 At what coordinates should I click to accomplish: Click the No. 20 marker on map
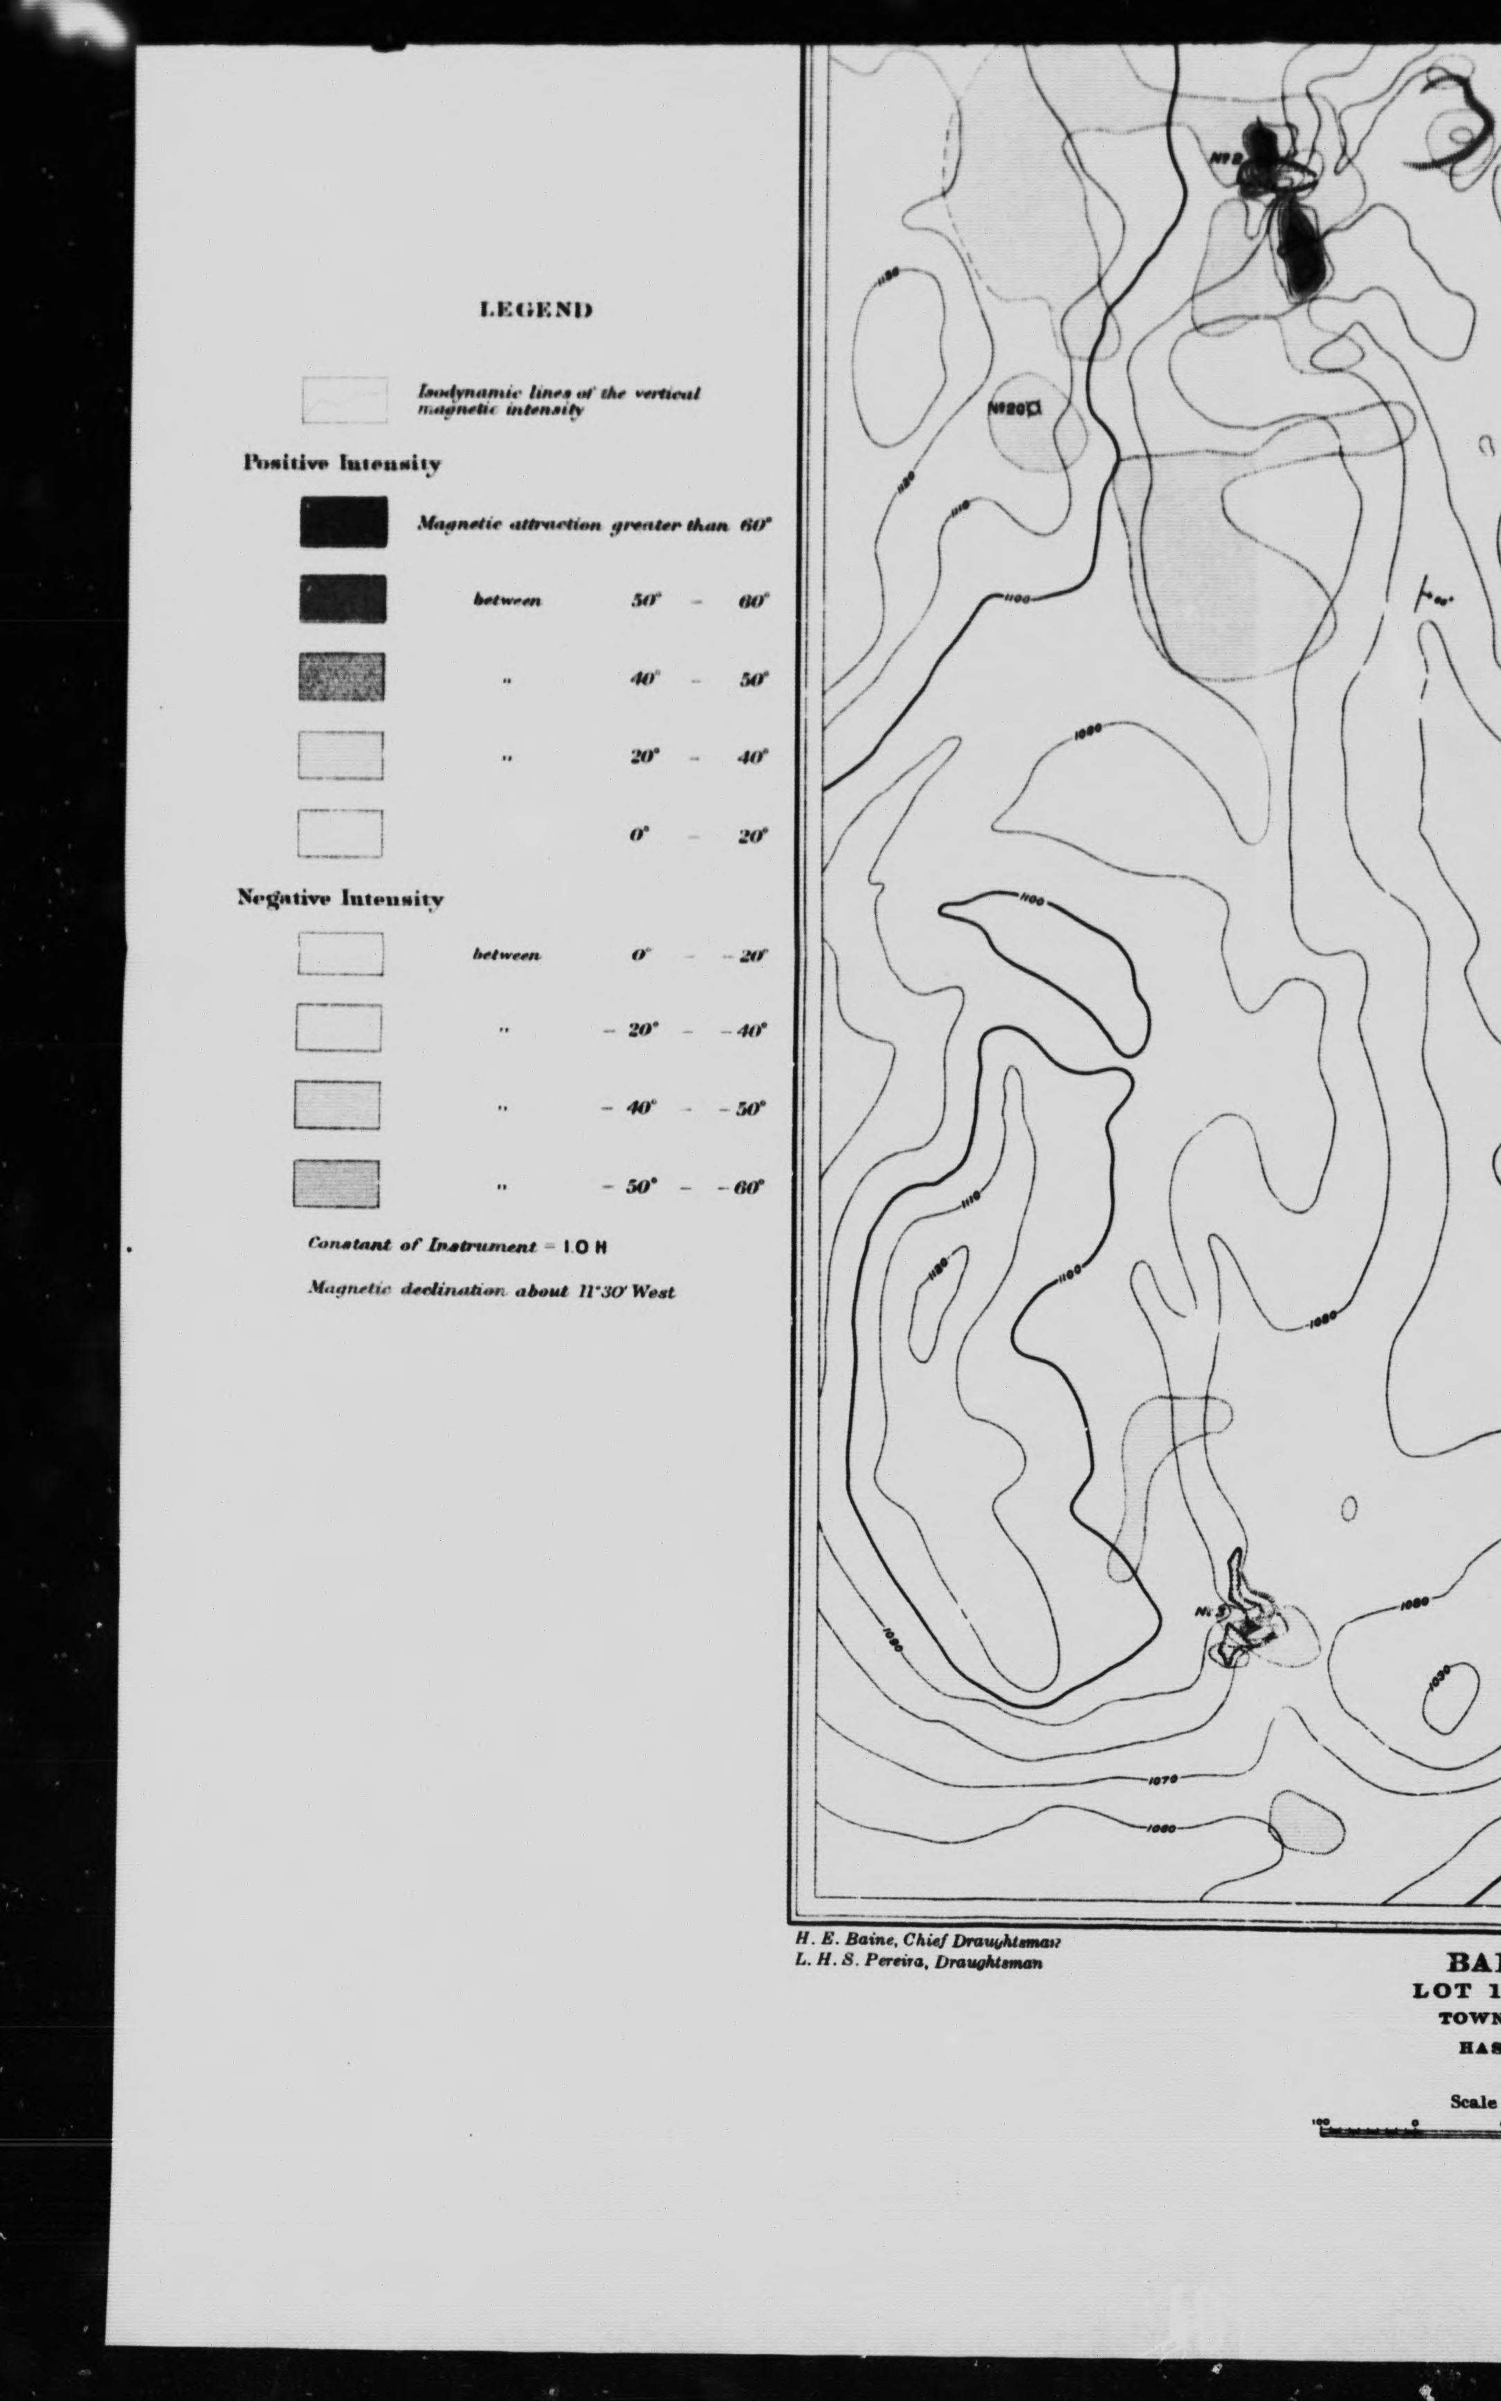coord(1017,408)
